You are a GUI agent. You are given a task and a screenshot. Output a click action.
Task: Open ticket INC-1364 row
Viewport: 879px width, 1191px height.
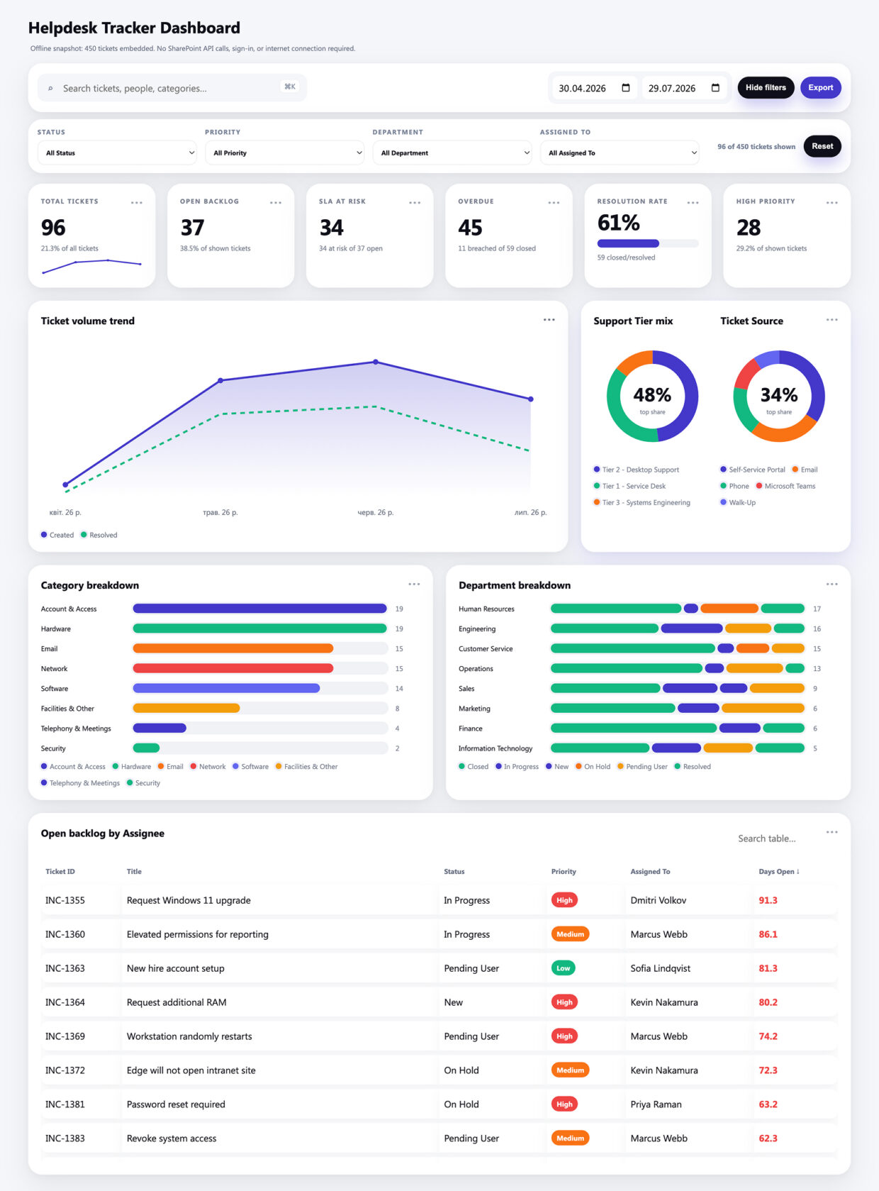click(439, 1002)
